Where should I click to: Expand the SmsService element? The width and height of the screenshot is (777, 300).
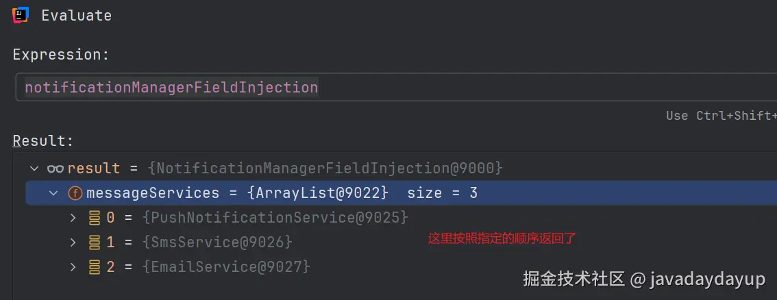pyautogui.click(x=73, y=242)
